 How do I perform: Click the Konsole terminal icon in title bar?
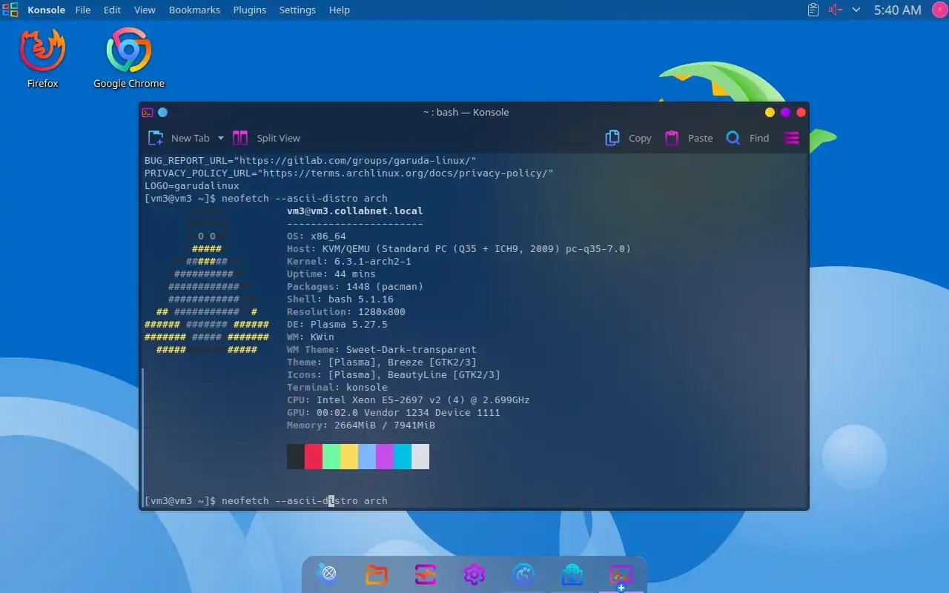pyautogui.click(x=148, y=113)
